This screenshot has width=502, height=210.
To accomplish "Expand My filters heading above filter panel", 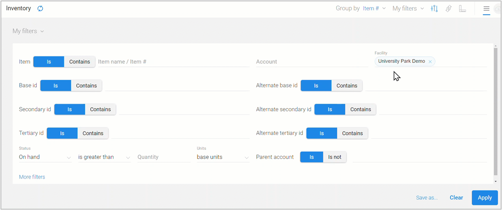I will 28,31.
